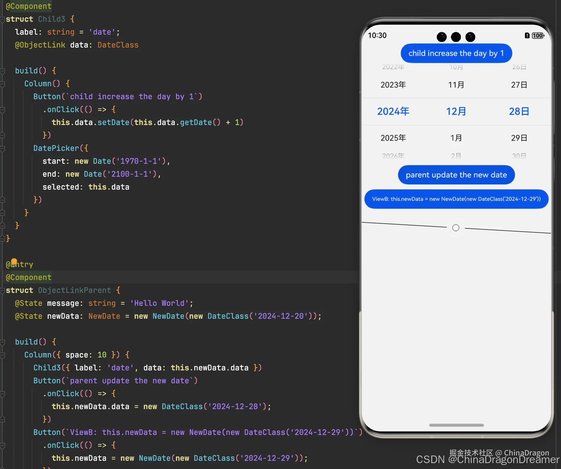Tap the selected month 12月

[x=456, y=112]
